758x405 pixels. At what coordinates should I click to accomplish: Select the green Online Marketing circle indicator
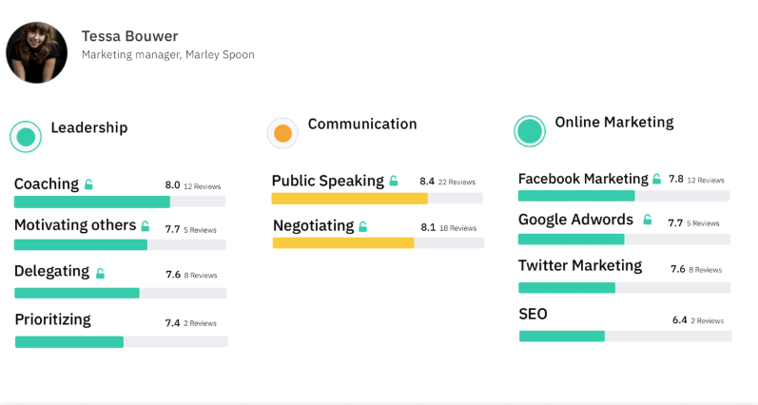[x=530, y=131]
